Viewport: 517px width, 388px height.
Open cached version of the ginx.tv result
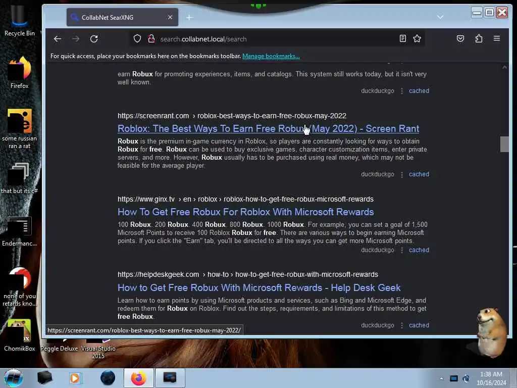pos(419,250)
